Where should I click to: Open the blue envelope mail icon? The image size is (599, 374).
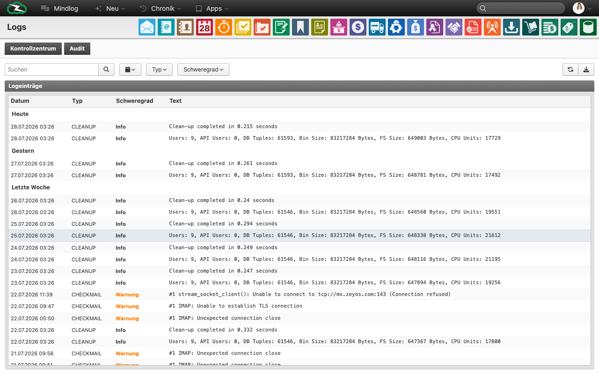(147, 27)
